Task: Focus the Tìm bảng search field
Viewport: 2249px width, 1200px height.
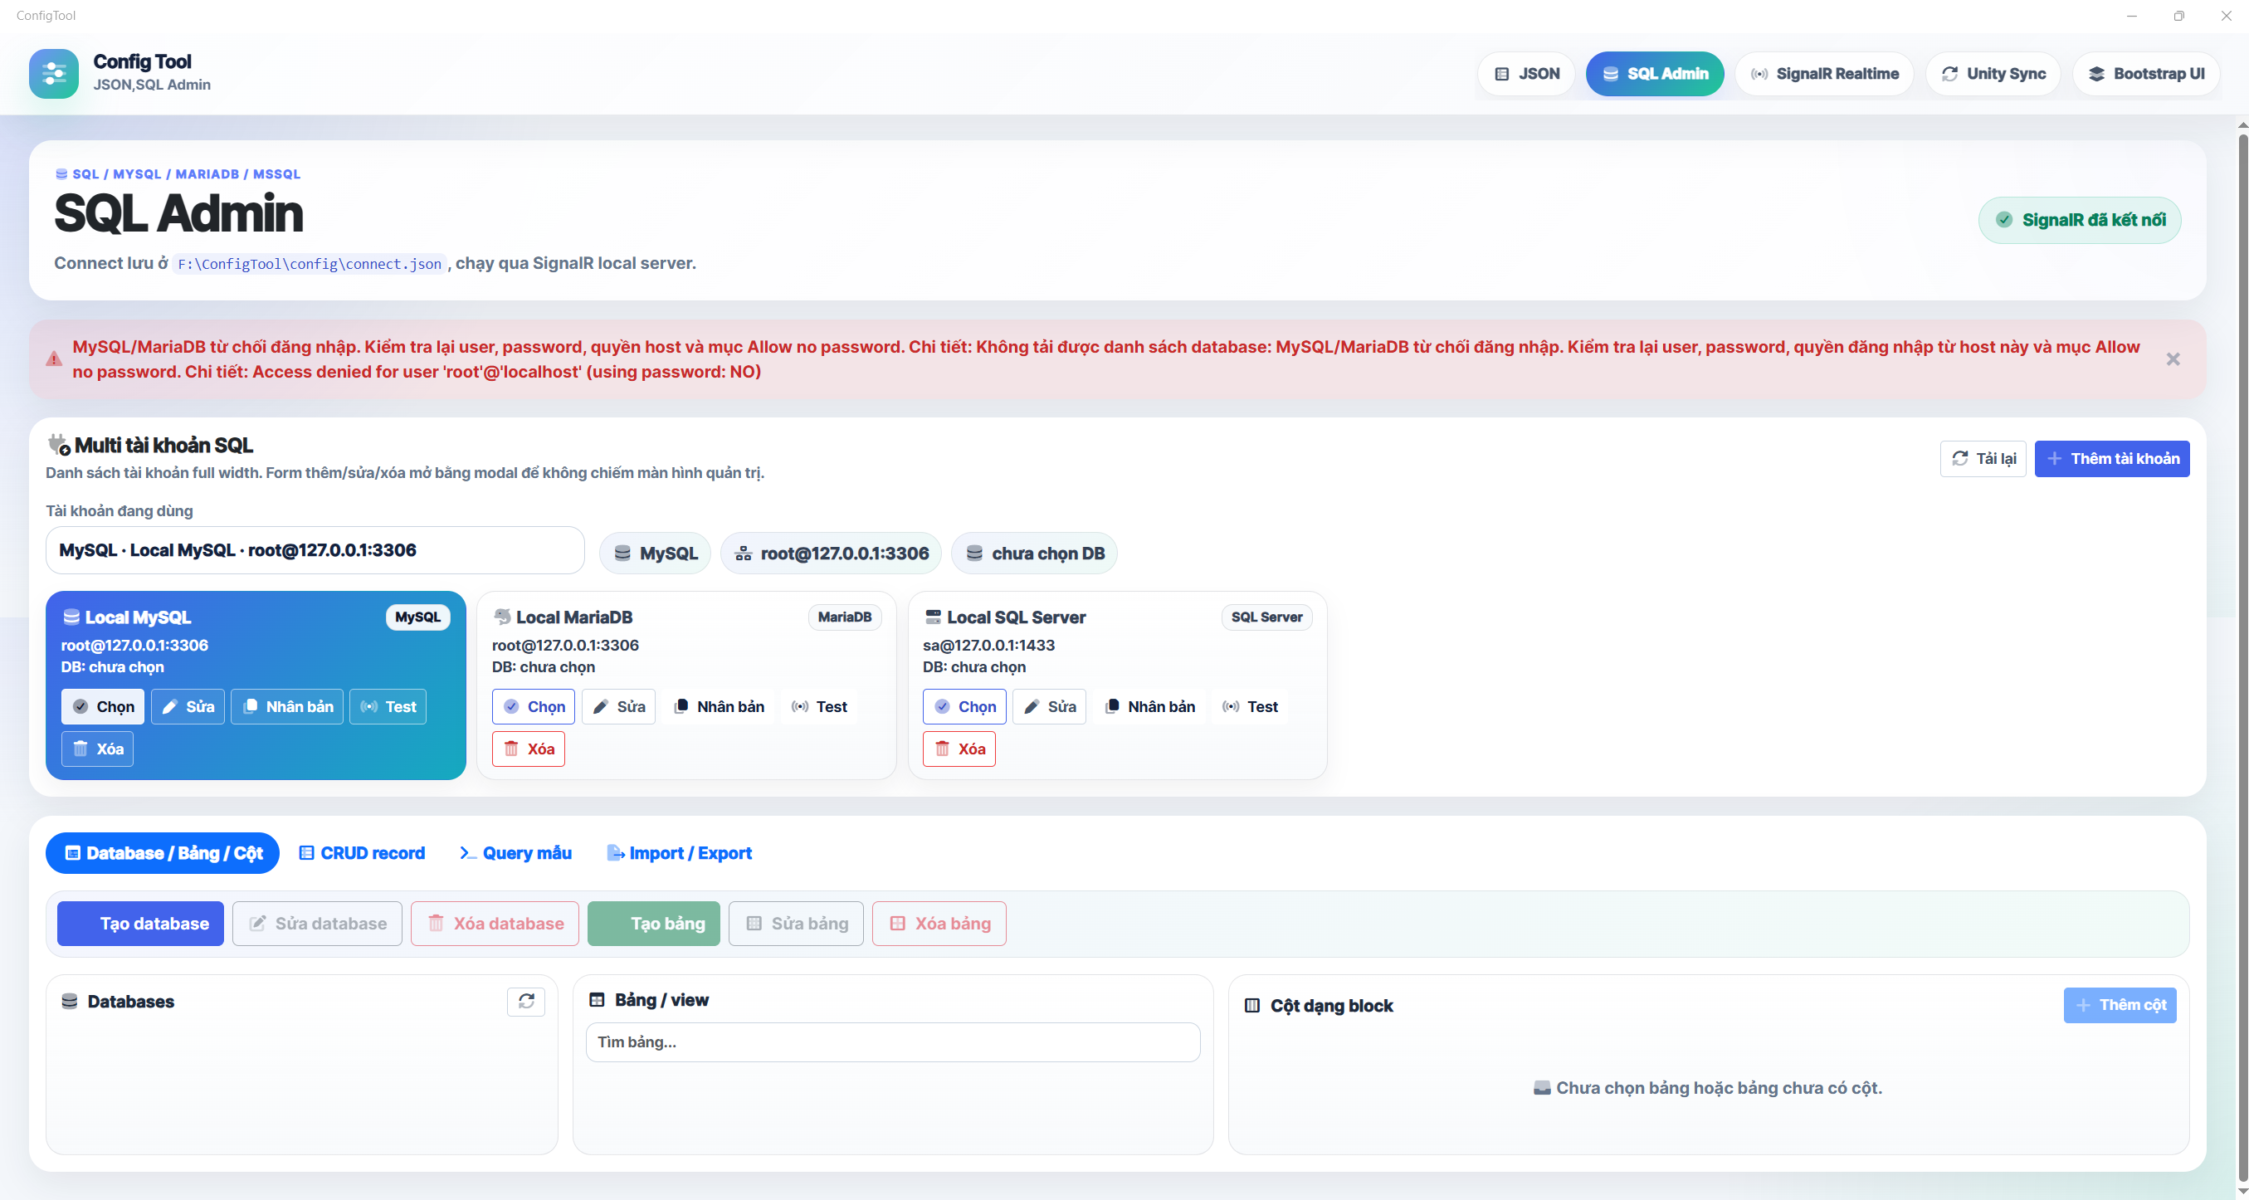Action: [x=893, y=1042]
